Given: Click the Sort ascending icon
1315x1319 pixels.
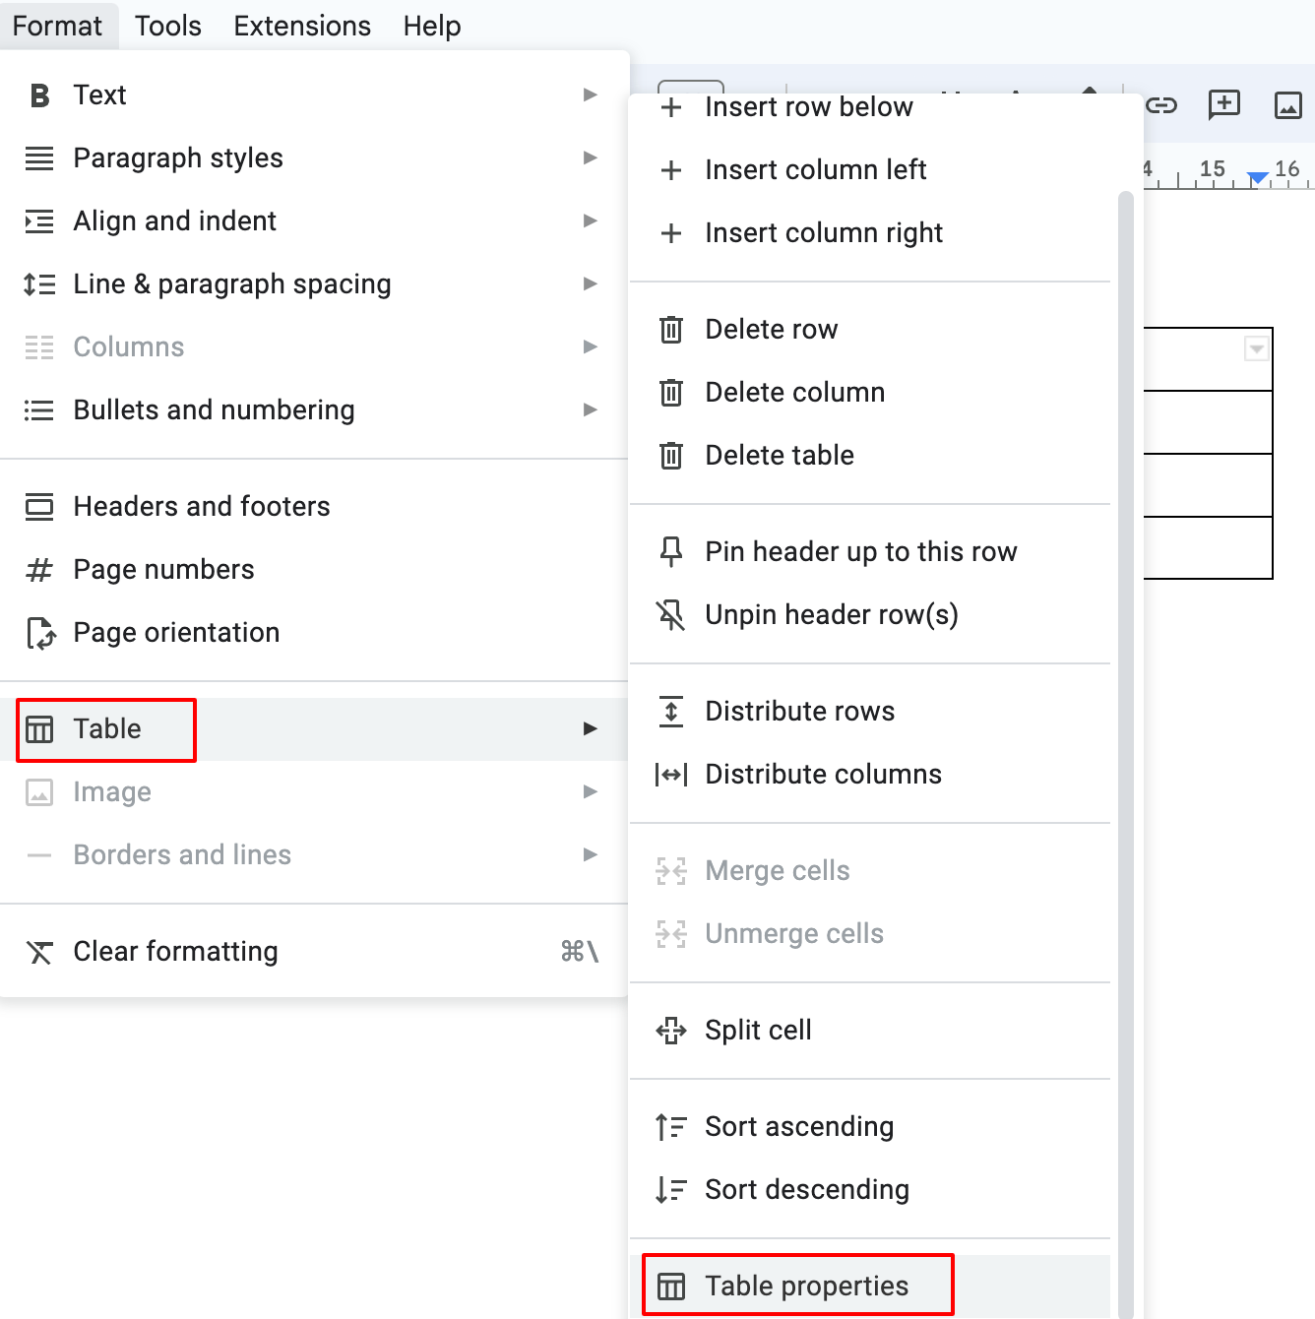Looking at the screenshot, I should 671,1126.
